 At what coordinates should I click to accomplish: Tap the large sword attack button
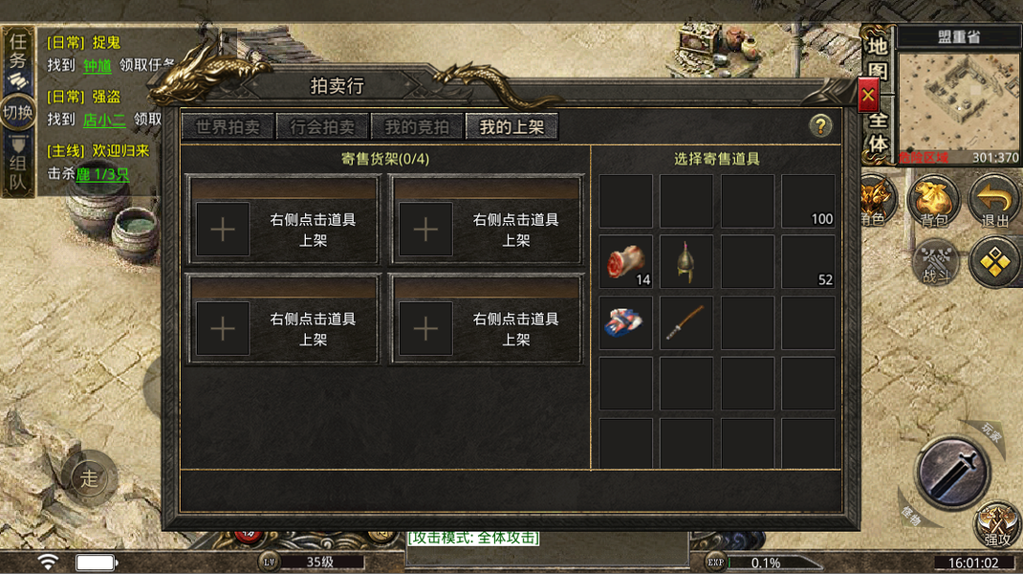952,472
